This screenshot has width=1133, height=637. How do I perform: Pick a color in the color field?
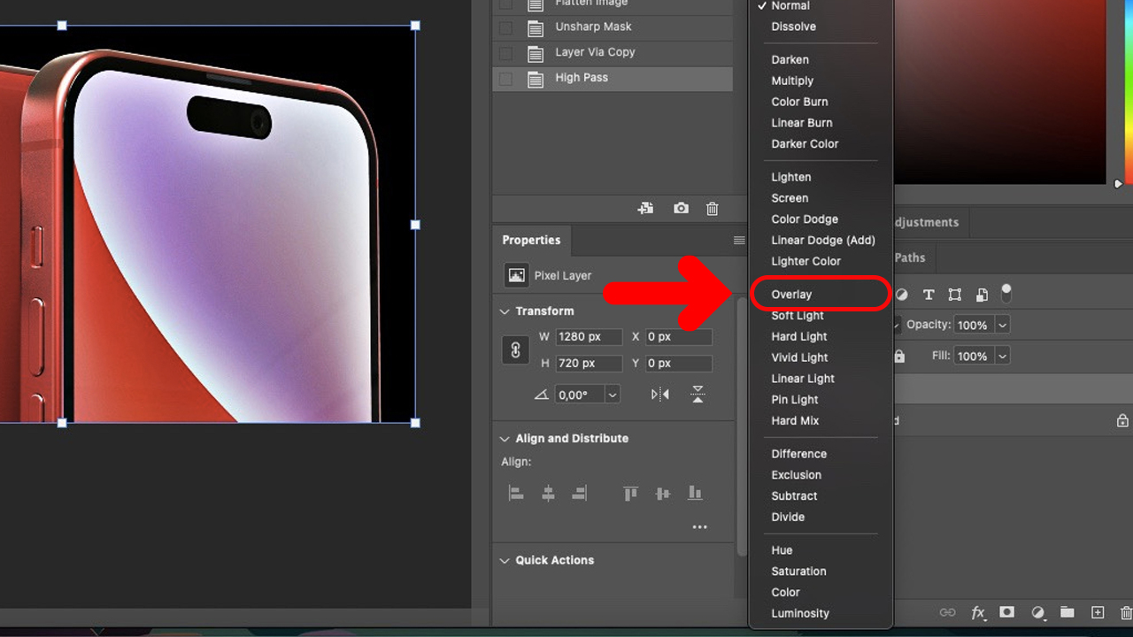pyautogui.click(x=1000, y=92)
